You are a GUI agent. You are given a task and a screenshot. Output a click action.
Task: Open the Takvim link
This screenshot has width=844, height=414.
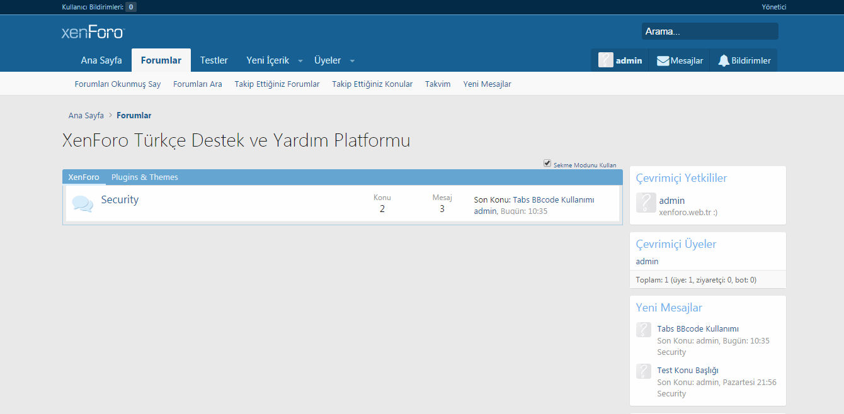tap(438, 84)
